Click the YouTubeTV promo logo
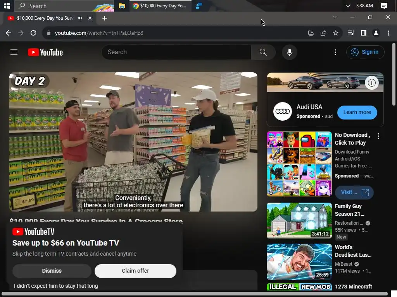Image resolution: width=397 pixels, height=297 pixels. point(33,232)
